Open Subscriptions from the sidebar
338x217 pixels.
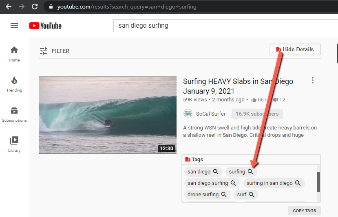point(14,114)
